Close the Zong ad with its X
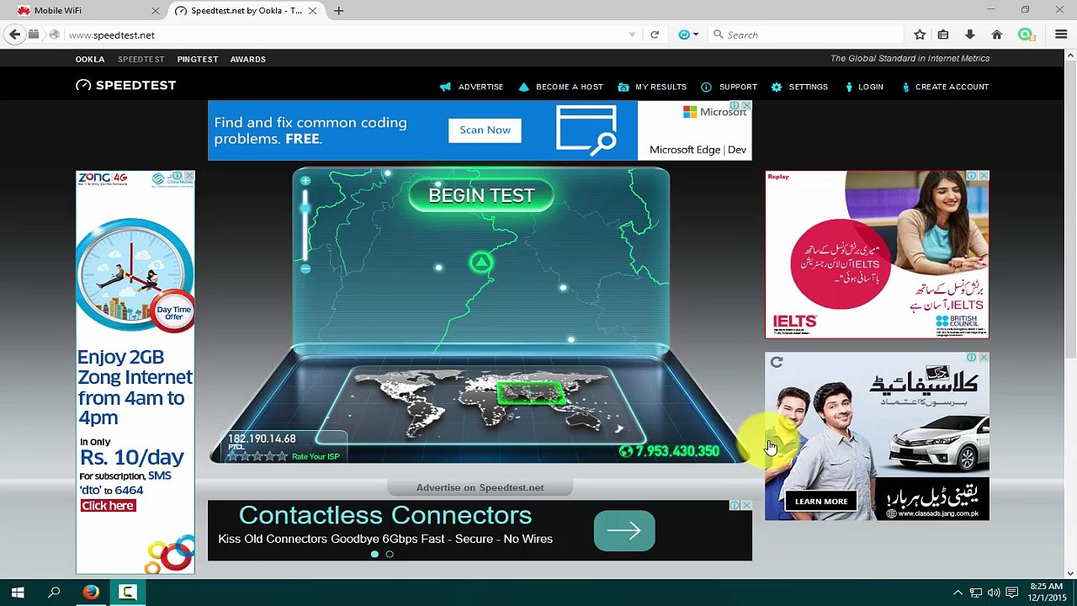 pyautogui.click(x=189, y=177)
